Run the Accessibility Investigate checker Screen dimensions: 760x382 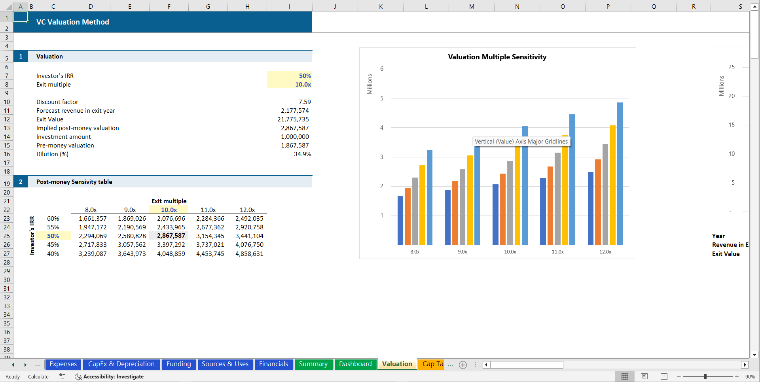click(x=110, y=376)
